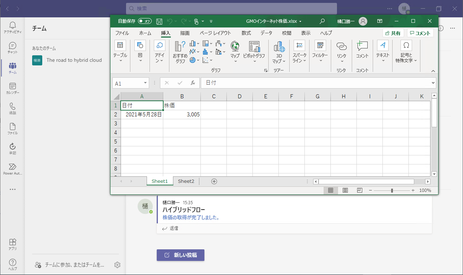The height and width of the screenshot is (275, 463).
Task: Select The road to hybrid cloud team
Action: [67, 60]
